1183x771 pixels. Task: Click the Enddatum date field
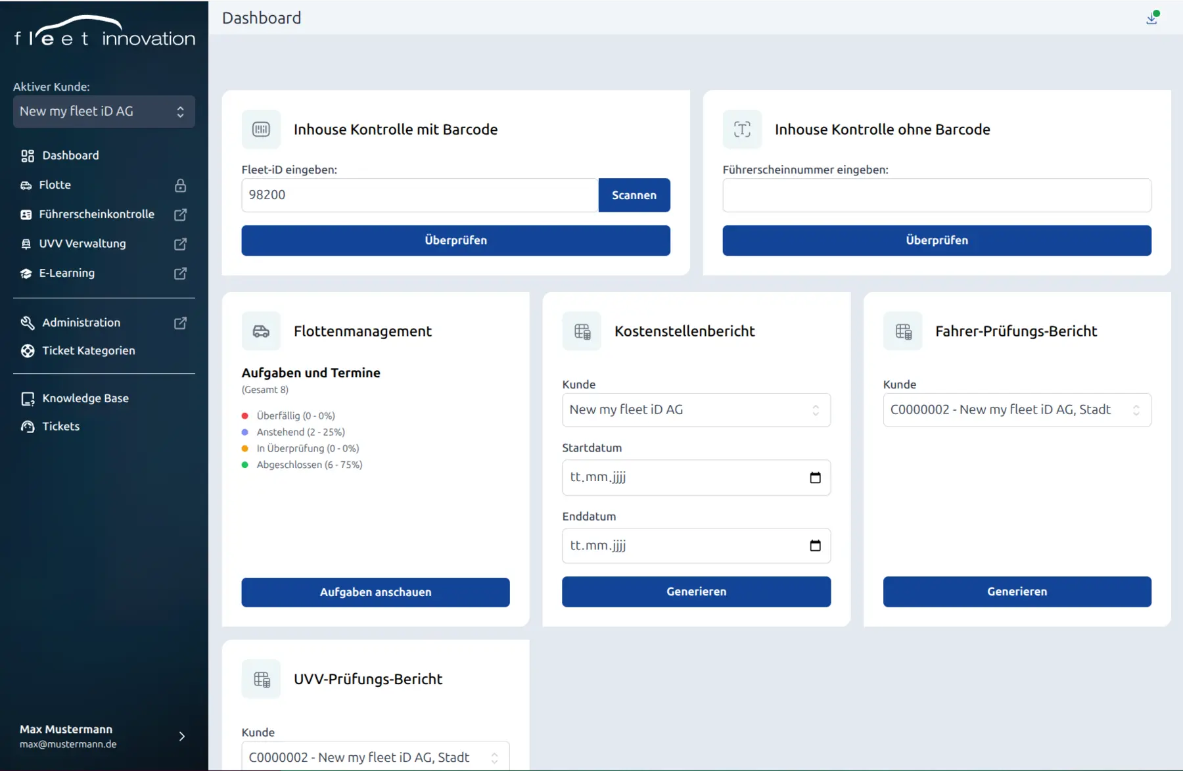696,546
